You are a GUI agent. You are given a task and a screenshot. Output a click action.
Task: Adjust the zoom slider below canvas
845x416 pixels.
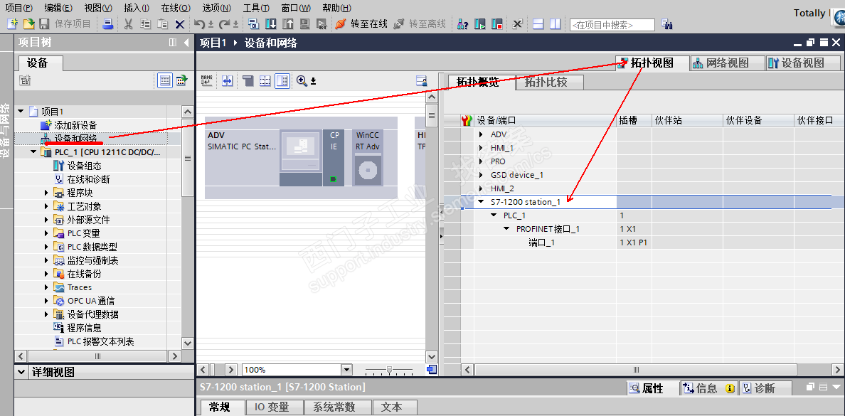coord(389,370)
